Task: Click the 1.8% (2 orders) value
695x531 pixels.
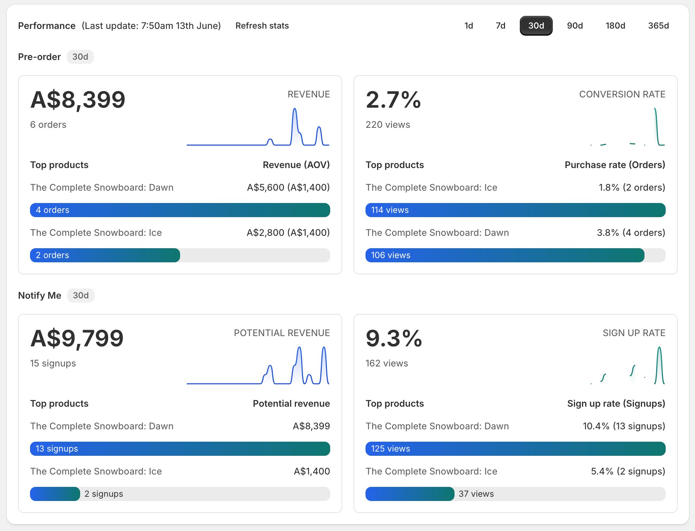Action: 632,187
